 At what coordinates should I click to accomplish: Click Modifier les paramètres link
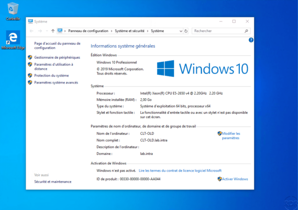pyautogui.click(x=231, y=135)
